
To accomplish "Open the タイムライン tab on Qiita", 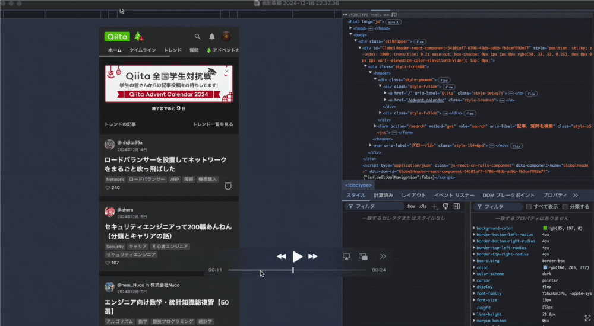I will pyautogui.click(x=143, y=50).
